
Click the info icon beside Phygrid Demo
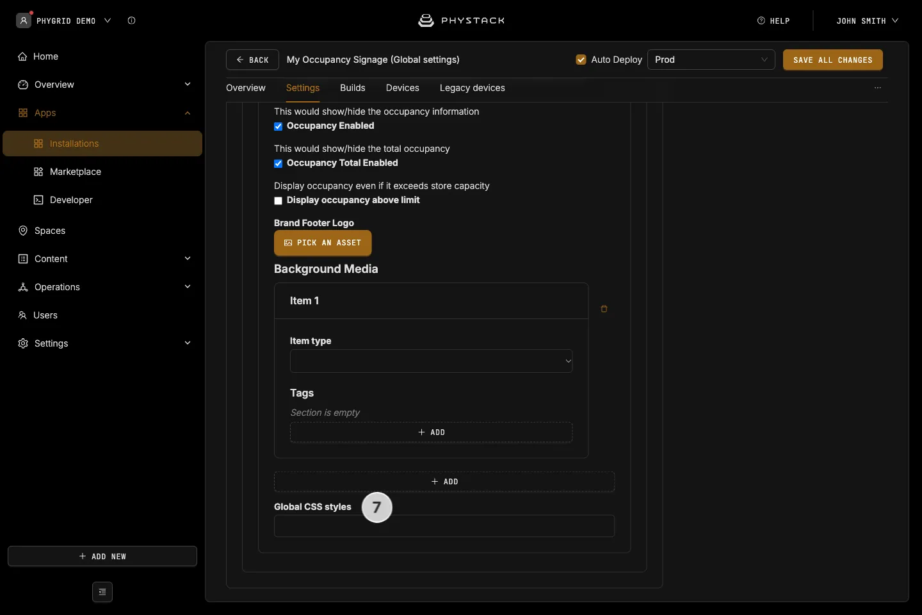131,20
